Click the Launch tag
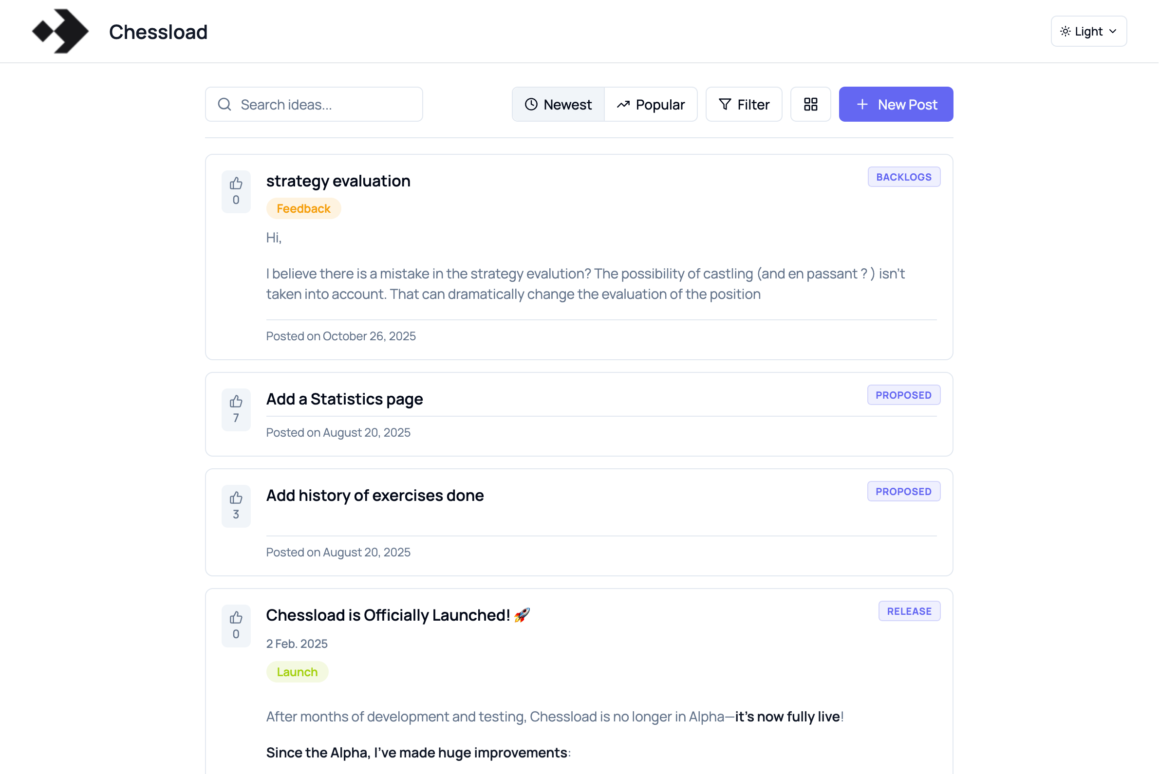 (297, 672)
